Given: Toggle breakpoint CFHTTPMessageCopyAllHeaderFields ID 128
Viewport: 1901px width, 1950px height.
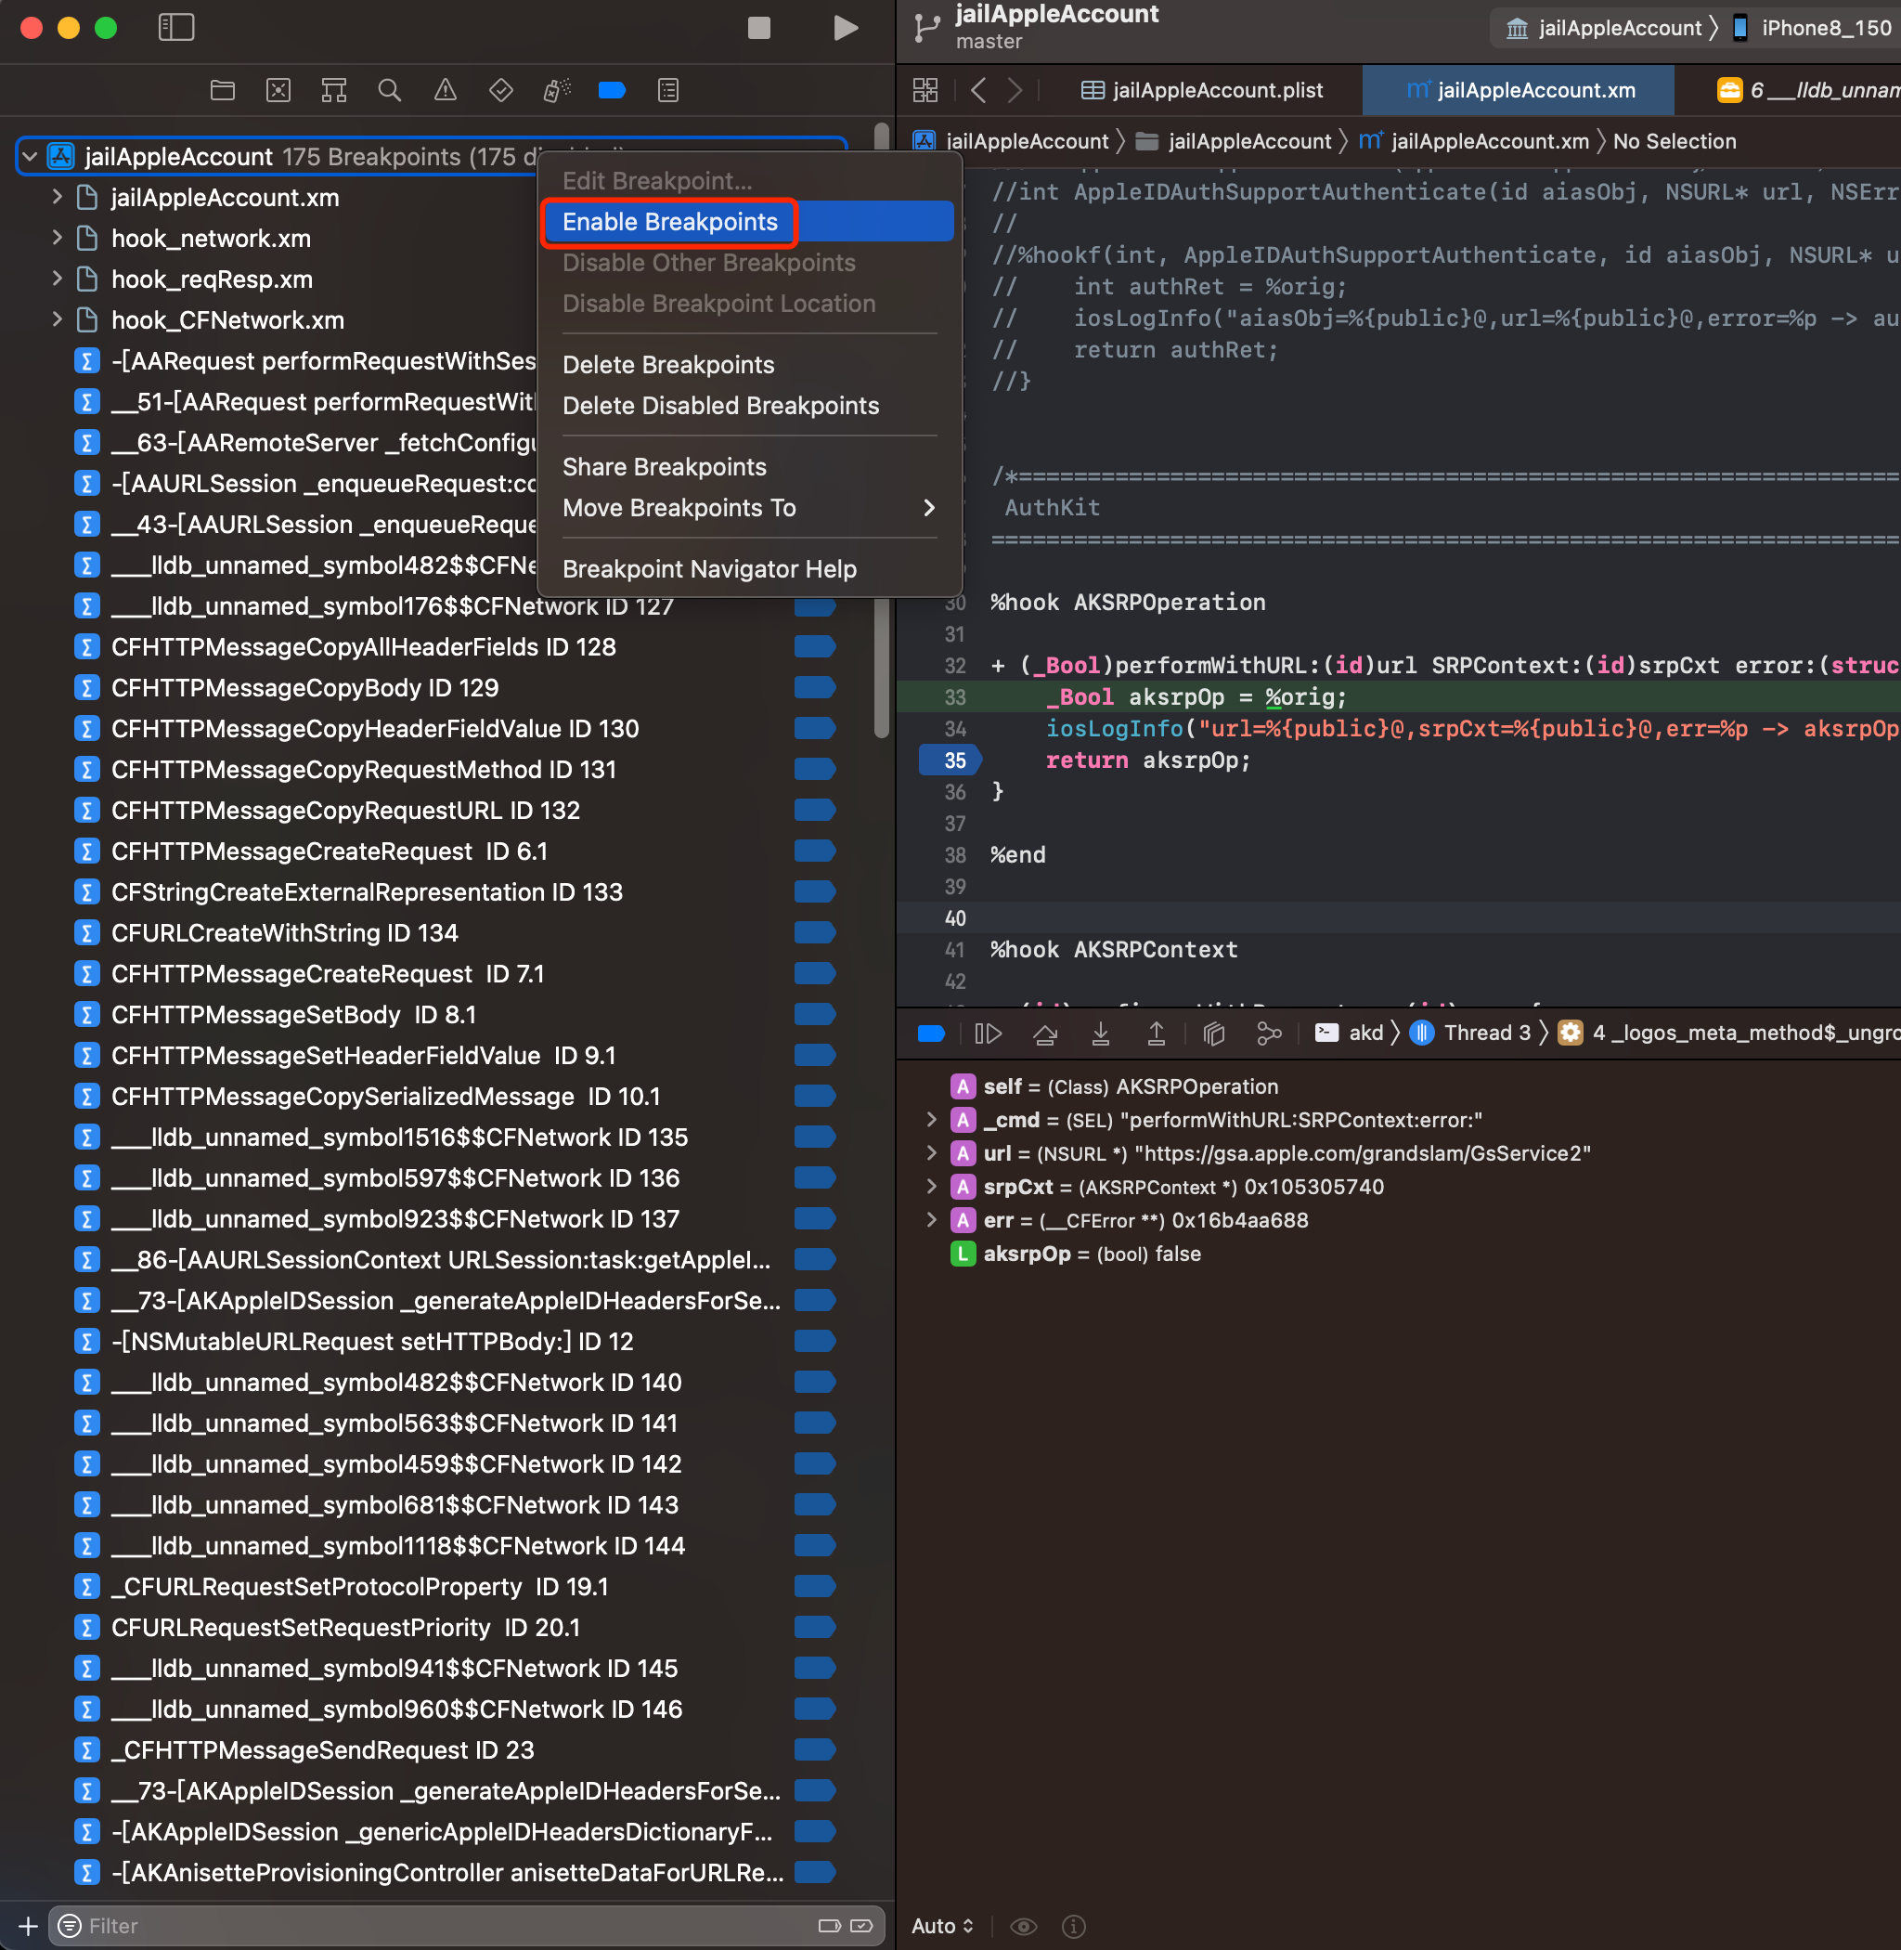Looking at the screenshot, I should click(815, 647).
